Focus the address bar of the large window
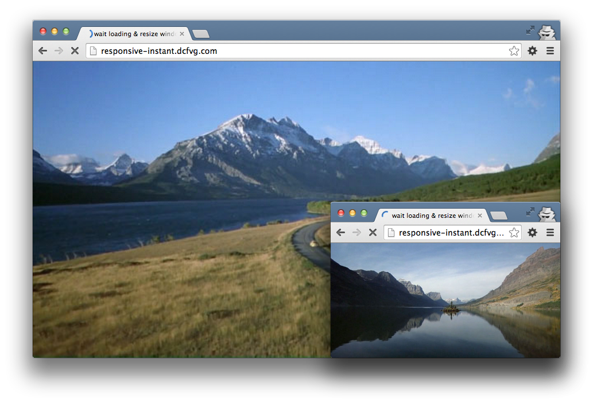Screen dimensions: 593x403 point(299,51)
